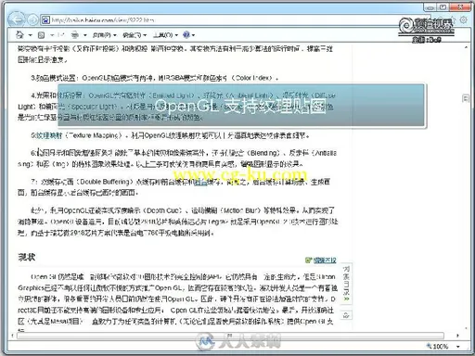Image resolution: width=475 pixels, height=356 pixels.
Task: Go forward with the browser Forward arrow
Action: click(x=32, y=20)
